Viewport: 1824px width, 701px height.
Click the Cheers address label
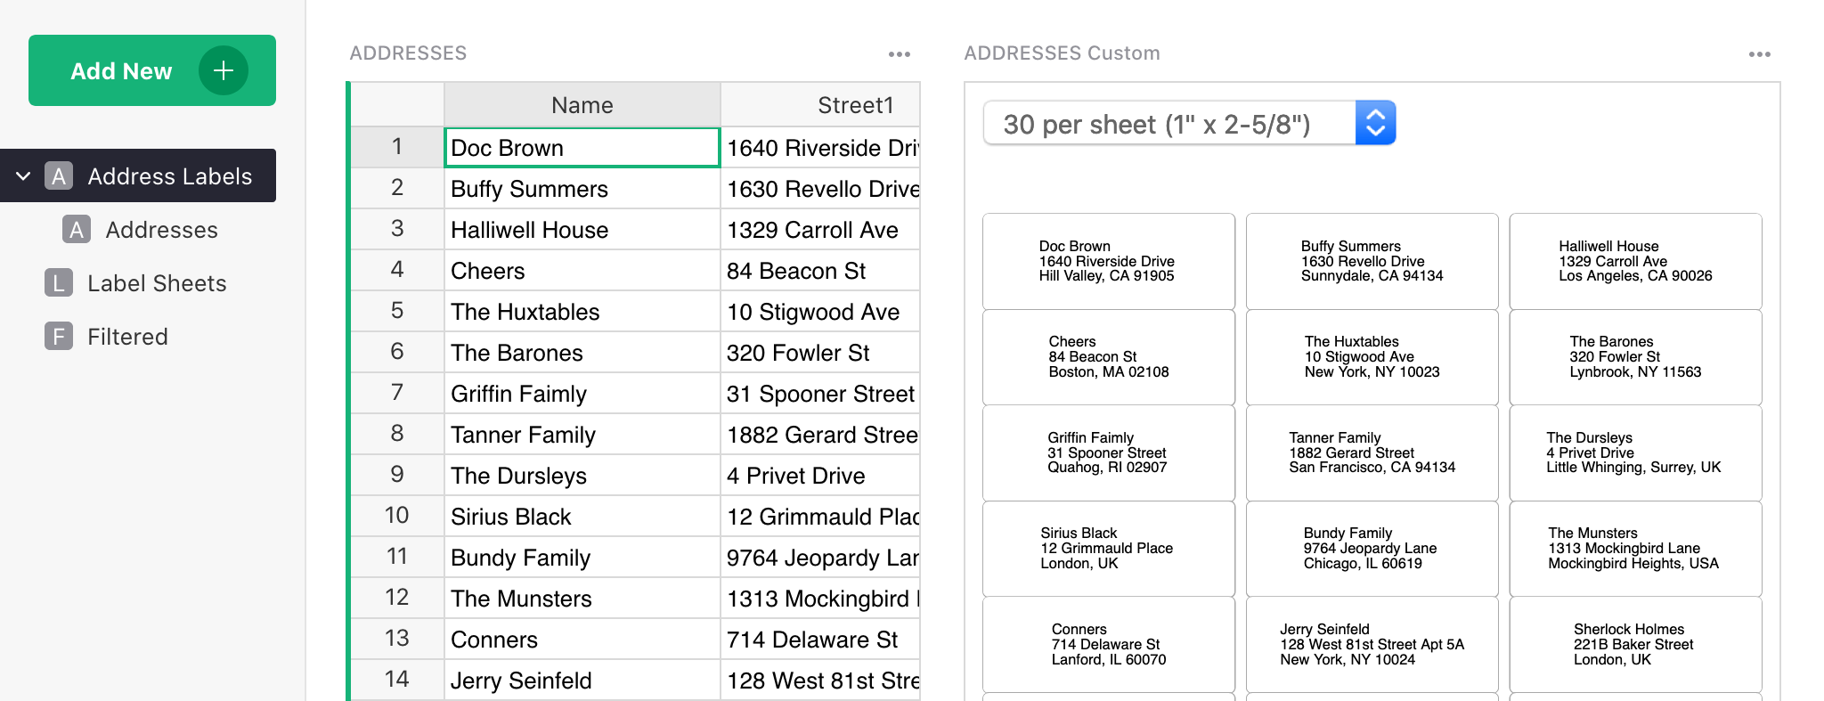pos(1109,357)
